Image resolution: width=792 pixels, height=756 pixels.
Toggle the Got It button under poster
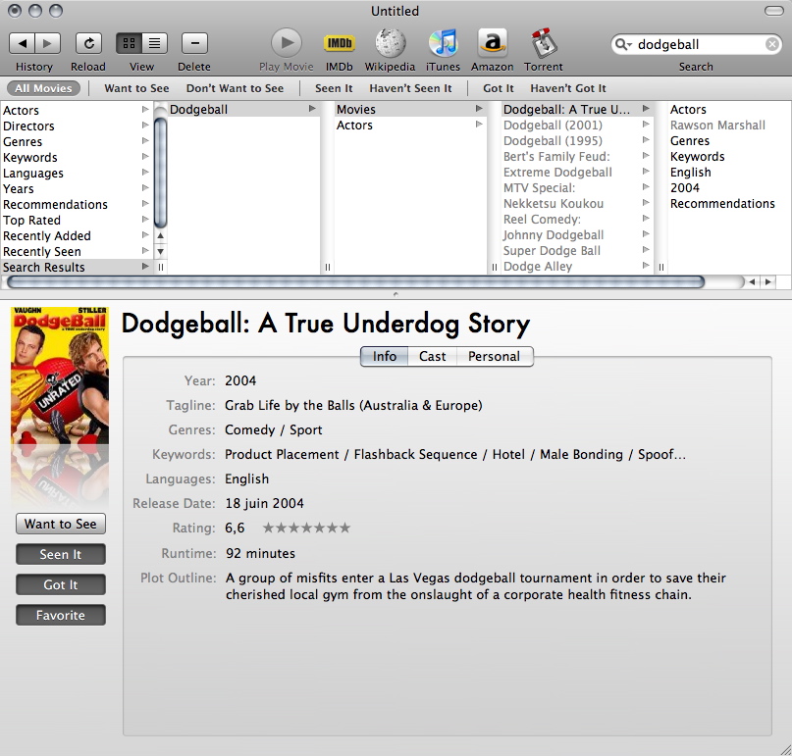[x=61, y=584]
